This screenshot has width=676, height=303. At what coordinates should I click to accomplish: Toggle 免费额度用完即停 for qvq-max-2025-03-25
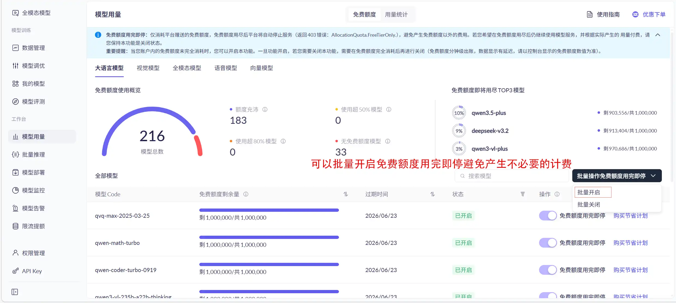tap(548, 216)
